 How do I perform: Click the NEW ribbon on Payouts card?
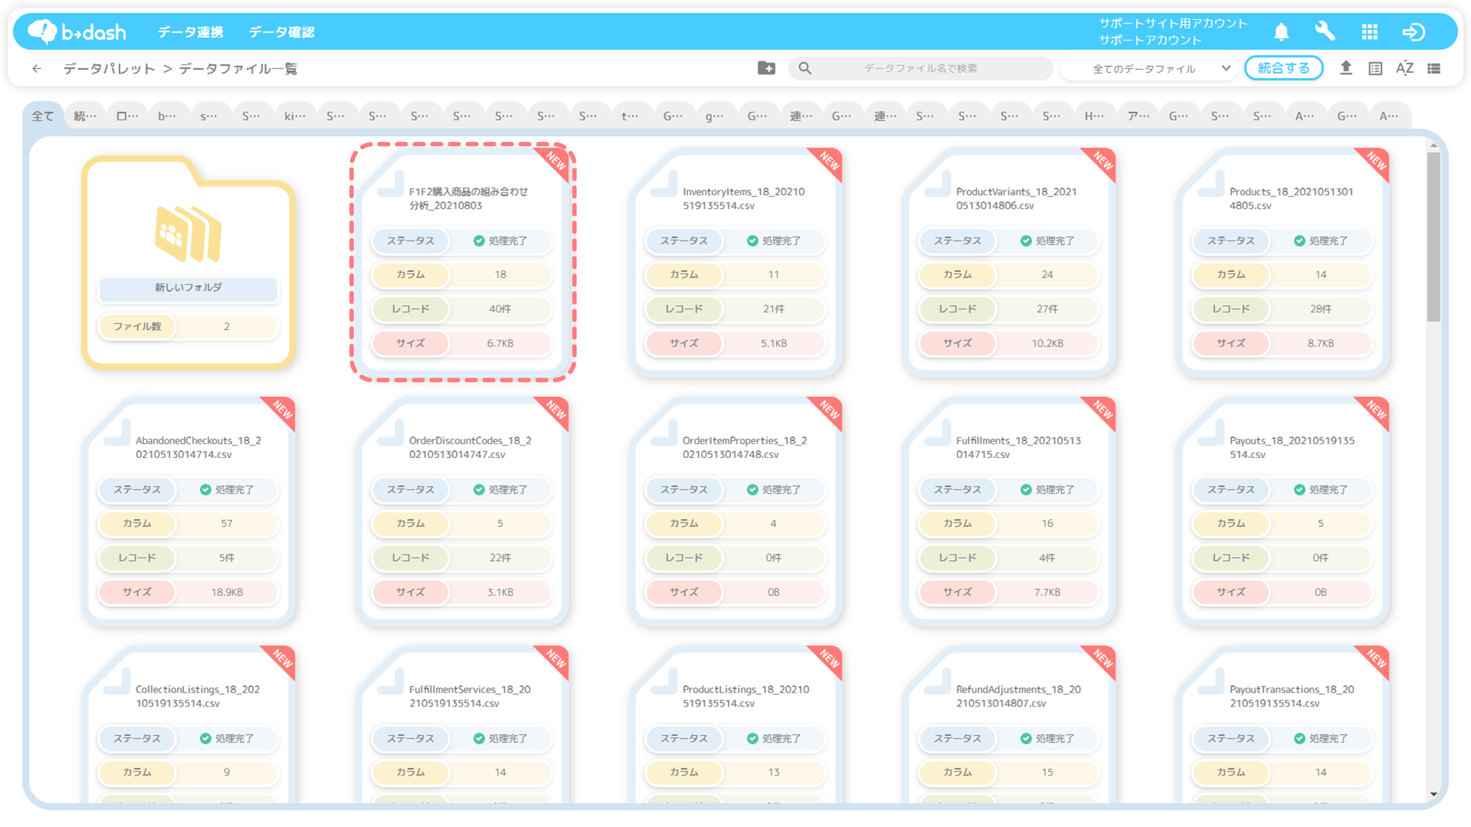click(1375, 412)
